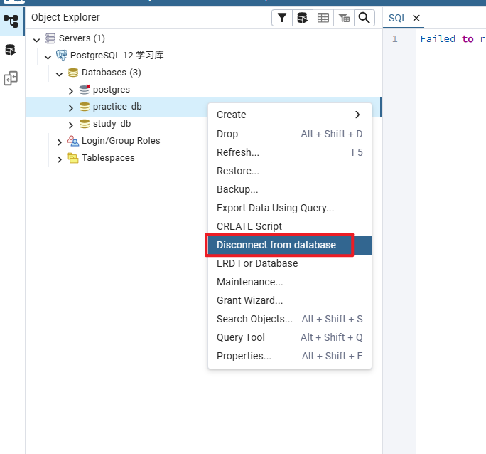486x454 pixels.
Task: Click the View Data table icon
Action: (x=323, y=18)
